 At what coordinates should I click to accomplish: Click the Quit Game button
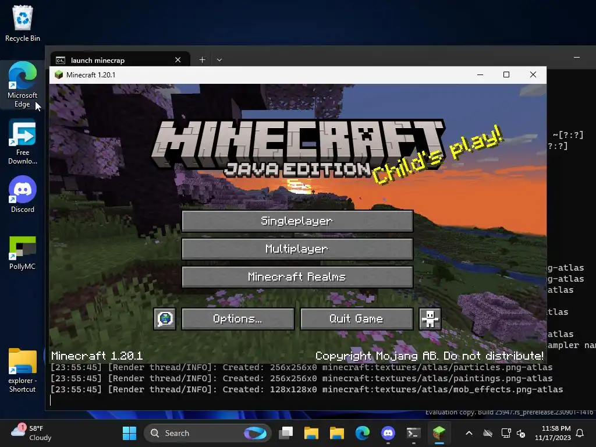357,319
